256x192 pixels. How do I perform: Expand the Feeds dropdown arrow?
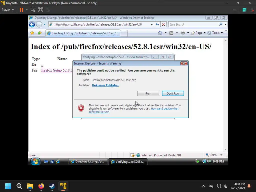(177, 33)
